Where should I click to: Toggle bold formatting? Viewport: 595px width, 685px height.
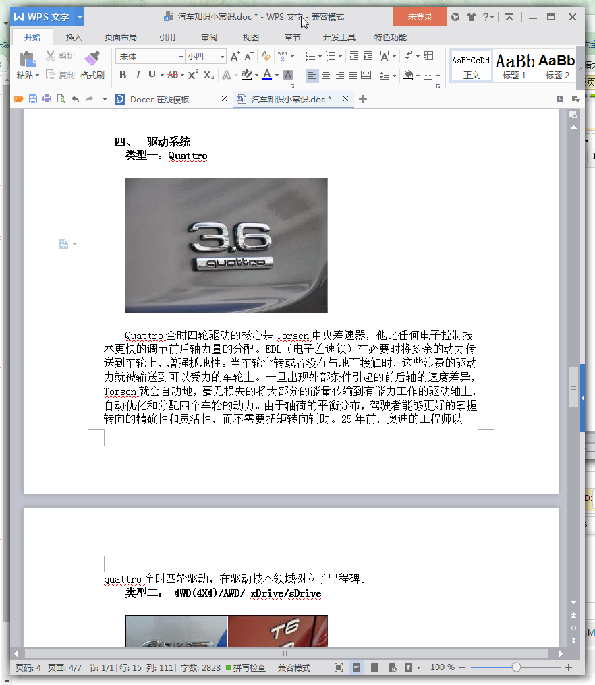pos(123,75)
